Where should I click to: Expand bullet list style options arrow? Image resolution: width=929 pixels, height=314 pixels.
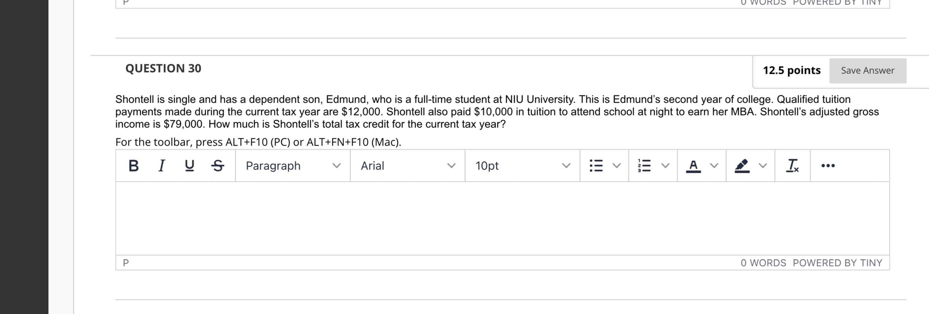pyautogui.click(x=617, y=165)
